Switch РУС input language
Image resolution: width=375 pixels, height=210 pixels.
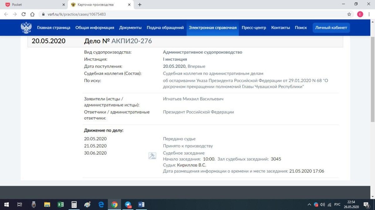(337, 204)
